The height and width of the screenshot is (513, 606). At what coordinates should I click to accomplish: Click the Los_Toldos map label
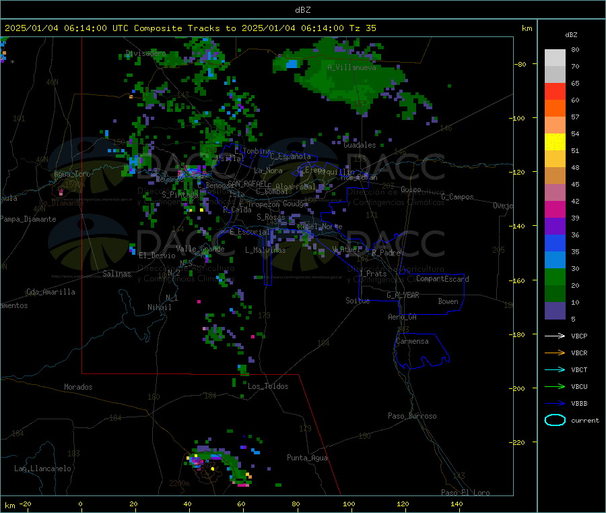[x=268, y=386]
